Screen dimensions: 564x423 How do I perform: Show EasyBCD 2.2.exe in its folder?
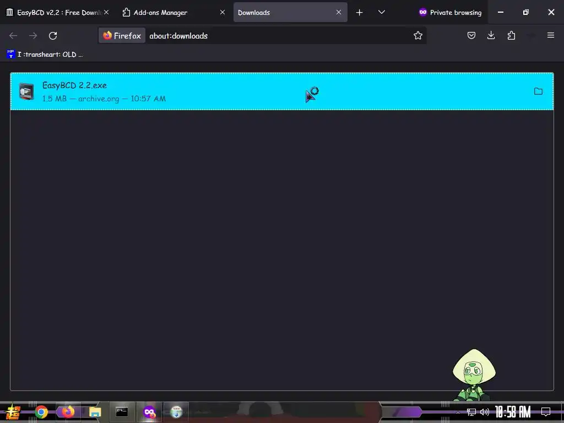pyautogui.click(x=538, y=91)
